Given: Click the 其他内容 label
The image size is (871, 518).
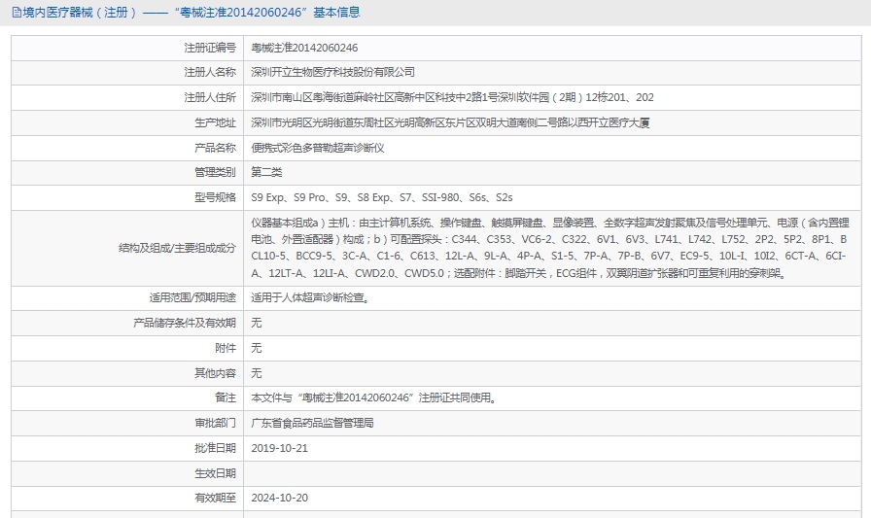Looking at the screenshot, I should 215,373.
